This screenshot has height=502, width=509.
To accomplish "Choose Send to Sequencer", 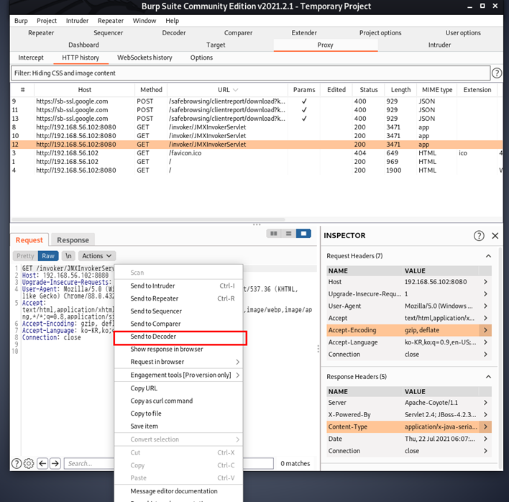I will click(x=178, y=311).
